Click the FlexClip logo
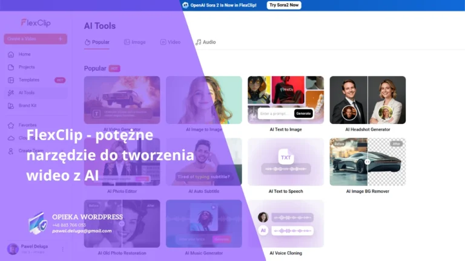The image size is (465, 261). (36, 23)
